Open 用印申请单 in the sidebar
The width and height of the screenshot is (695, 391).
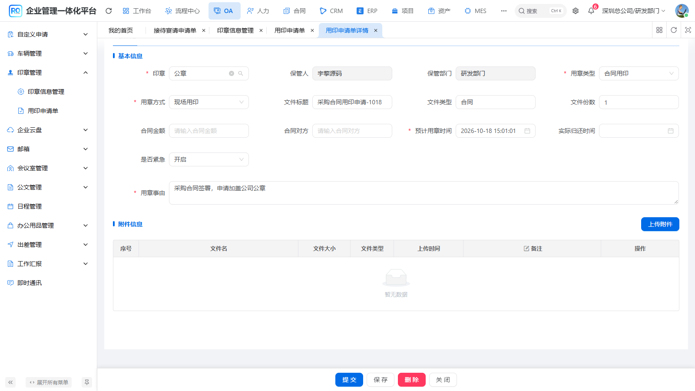coord(43,111)
